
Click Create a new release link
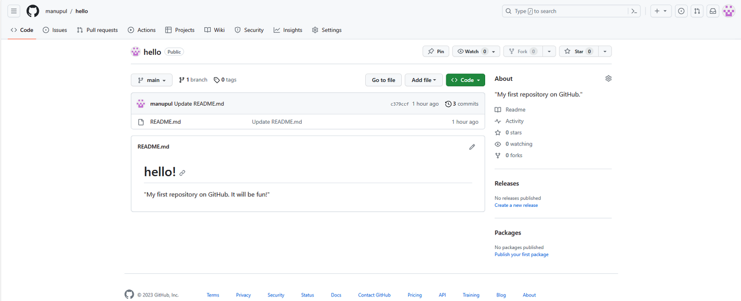pos(516,205)
